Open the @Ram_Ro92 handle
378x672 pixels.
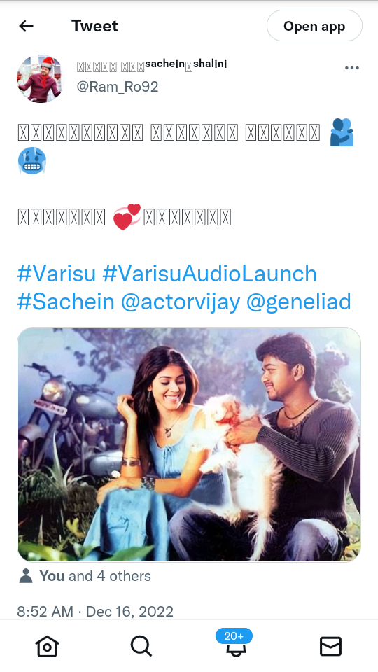coord(118,87)
